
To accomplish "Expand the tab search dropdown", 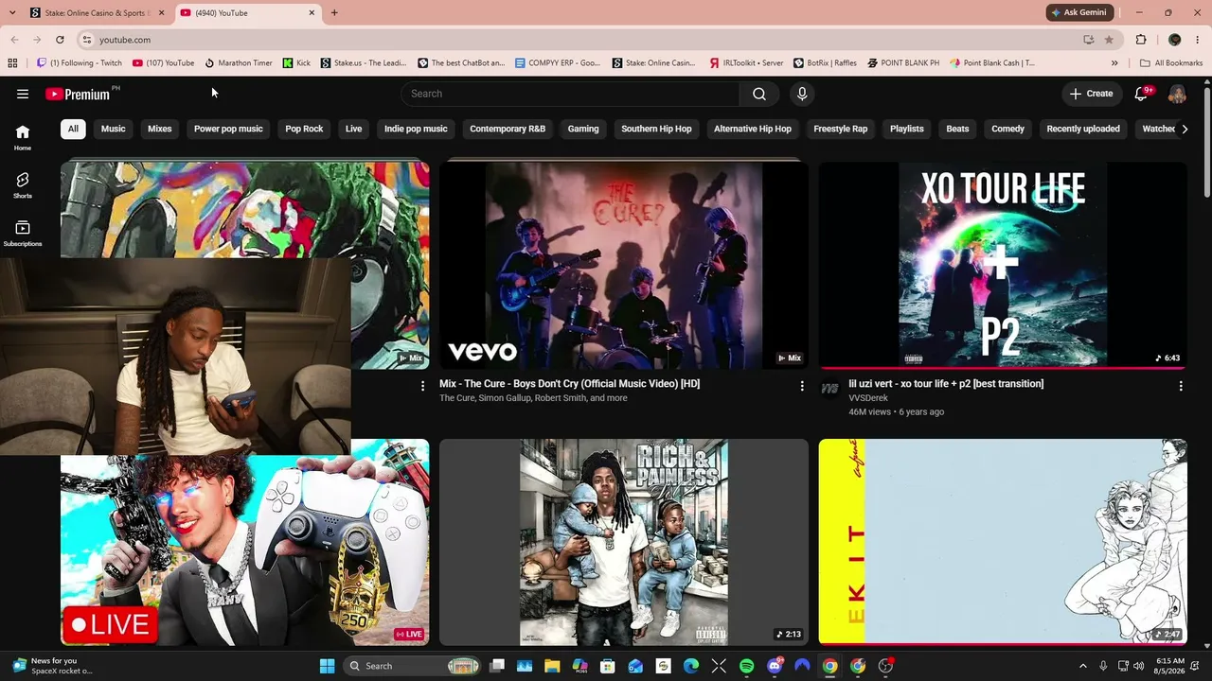I will (x=12, y=12).
